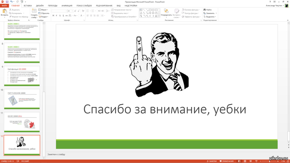Switch to РЕЦЕНЗИРОВАНИЕ tab
The image size is (290, 163).
(x=104, y=5)
